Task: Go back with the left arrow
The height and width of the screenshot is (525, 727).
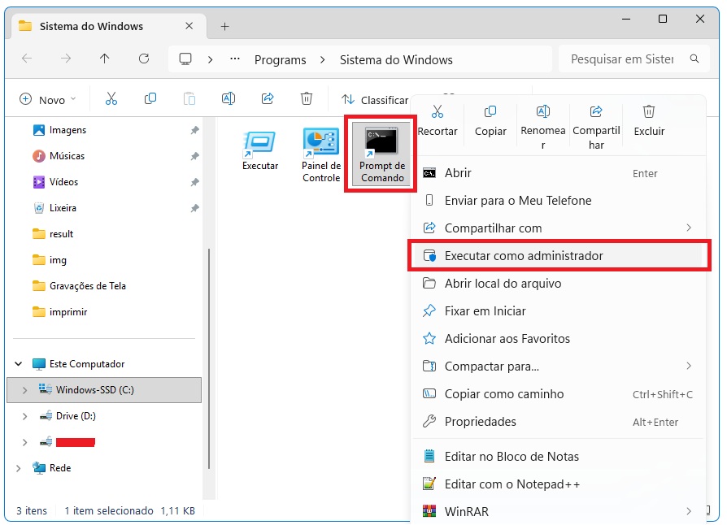Action: [x=27, y=59]
